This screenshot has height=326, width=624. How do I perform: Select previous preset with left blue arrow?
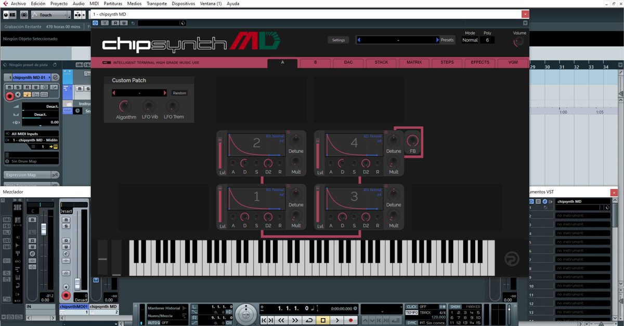359,40
